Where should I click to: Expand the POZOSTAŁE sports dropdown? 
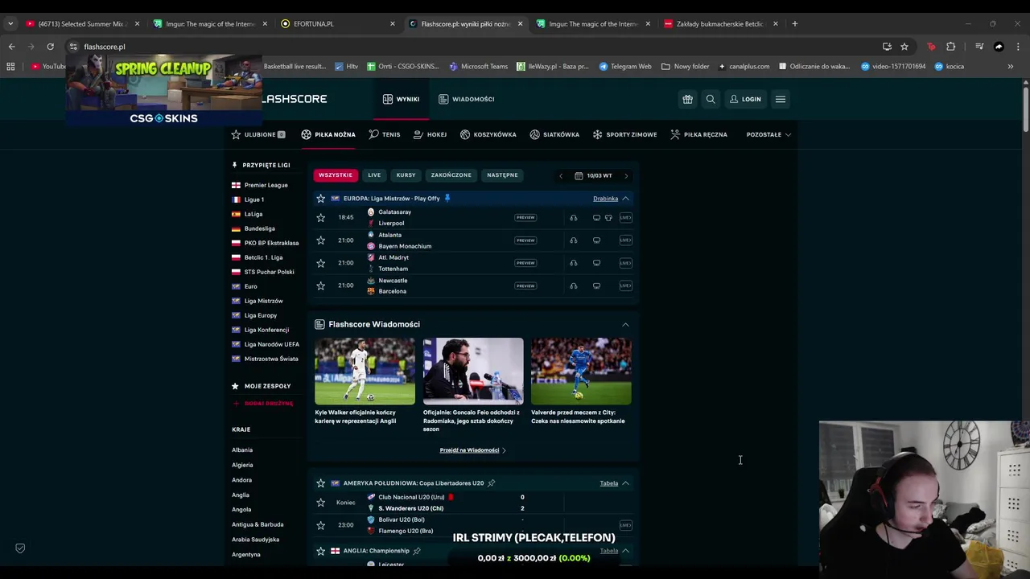click(x=768, y=134)
